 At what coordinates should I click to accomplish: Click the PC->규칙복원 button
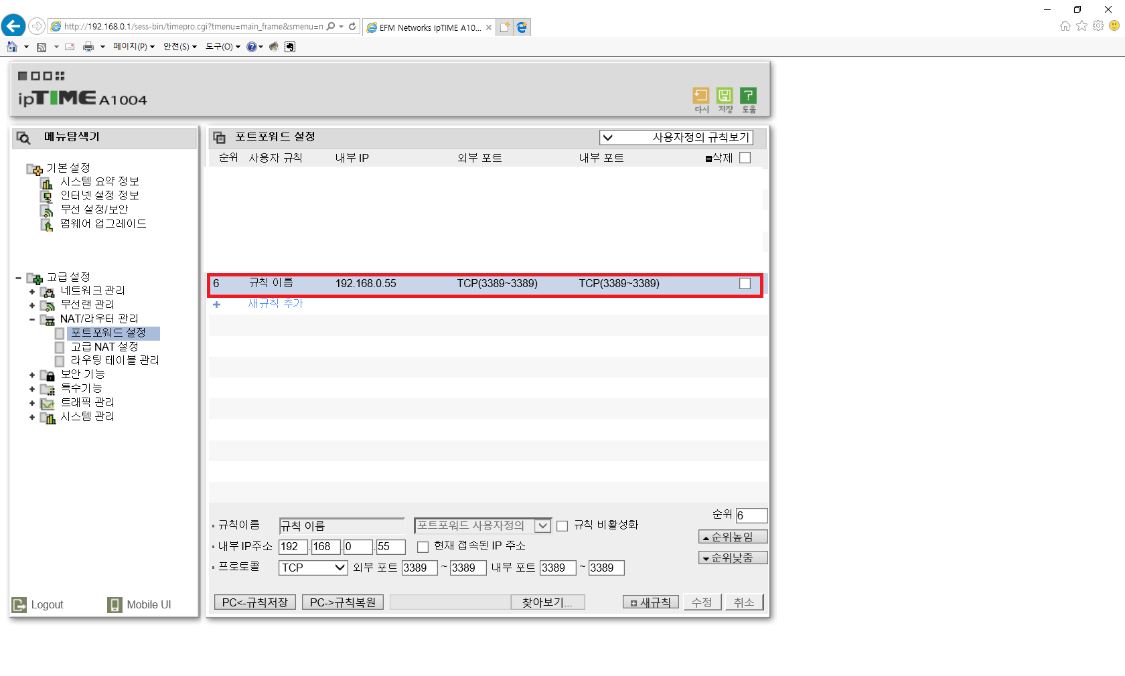[x=343, y=602]
